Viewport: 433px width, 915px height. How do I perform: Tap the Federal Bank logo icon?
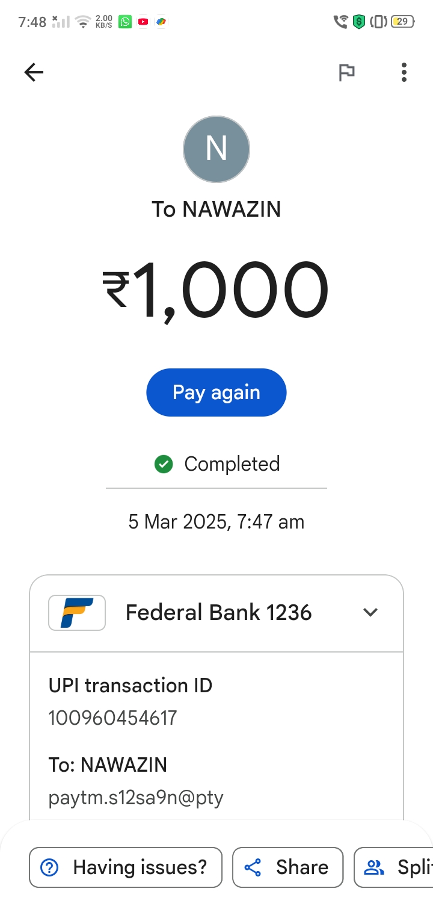coord(77,613)
